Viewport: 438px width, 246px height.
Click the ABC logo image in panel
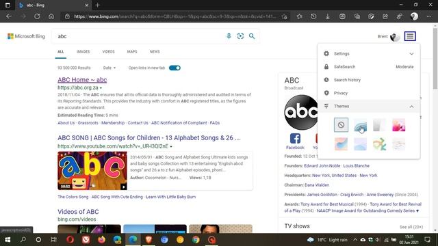tap(301, 112)
